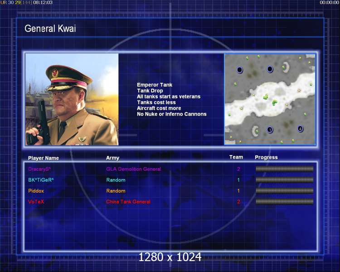Click the Tank Drop ability line

(x=150, y=91)
